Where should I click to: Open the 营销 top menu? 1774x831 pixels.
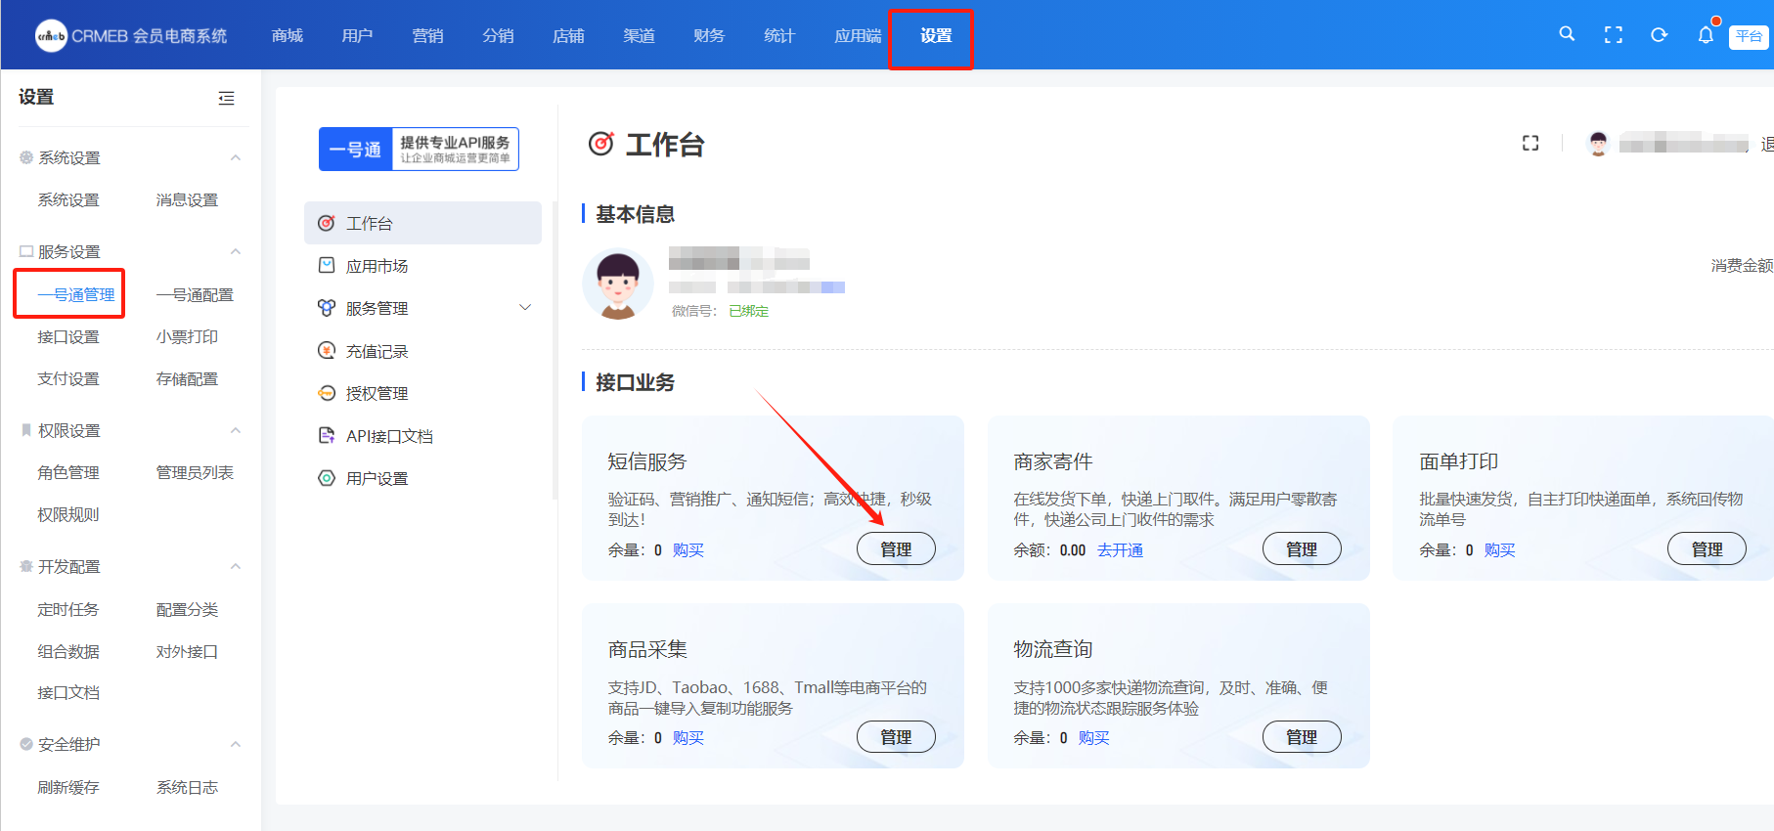coord(427,36)
